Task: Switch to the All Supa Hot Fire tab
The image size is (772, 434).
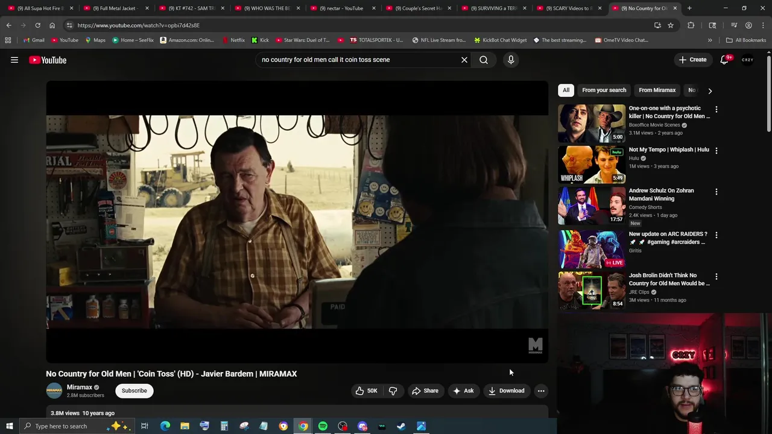Action: click(39, 8)
